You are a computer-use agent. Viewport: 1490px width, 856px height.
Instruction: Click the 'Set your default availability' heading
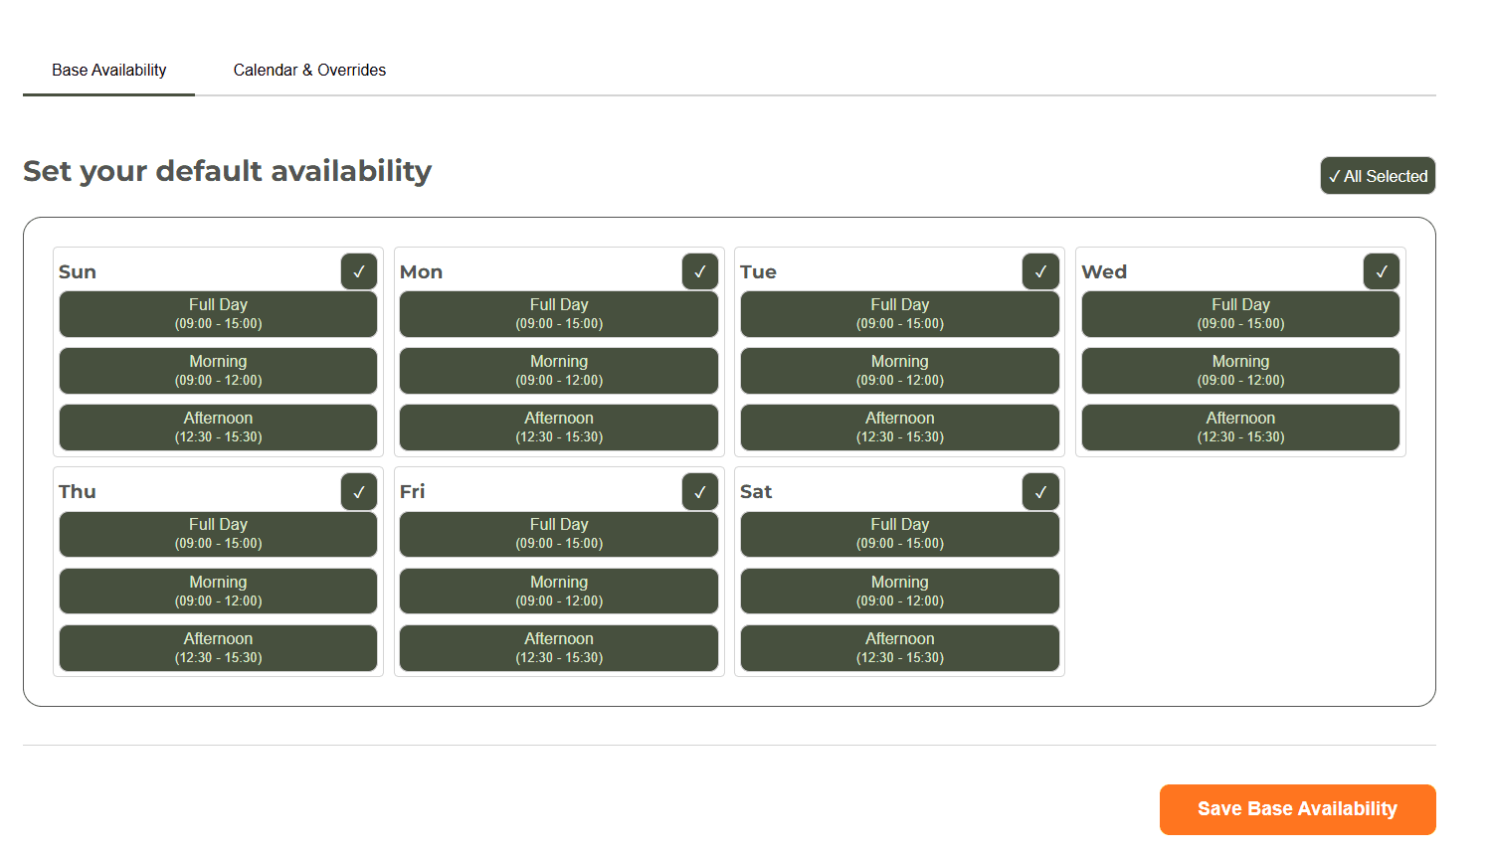point(228,171)
